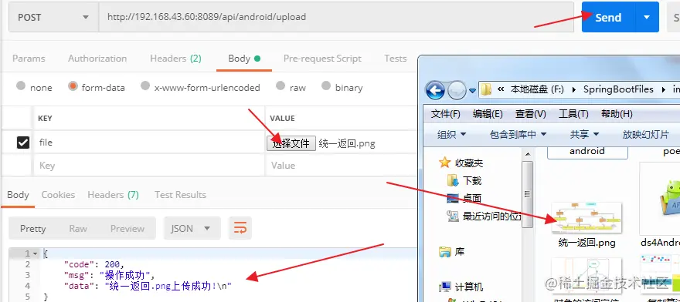Open the JSON format dropdown
This screenshot has width=680, height=302.
click(192, 229)
